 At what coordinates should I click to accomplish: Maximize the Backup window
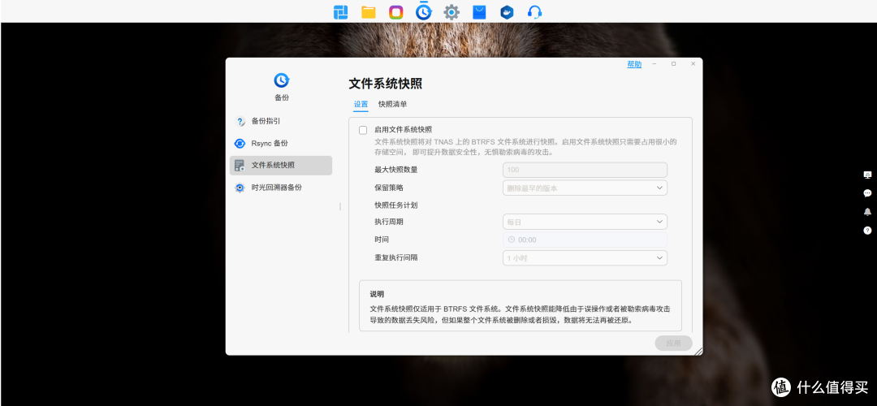coord(673,64)
